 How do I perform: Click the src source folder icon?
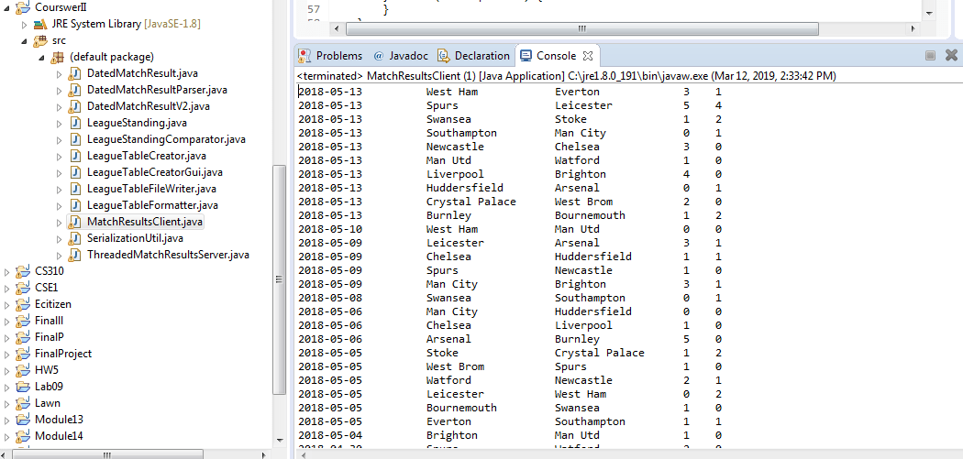[x=40, y=41]
